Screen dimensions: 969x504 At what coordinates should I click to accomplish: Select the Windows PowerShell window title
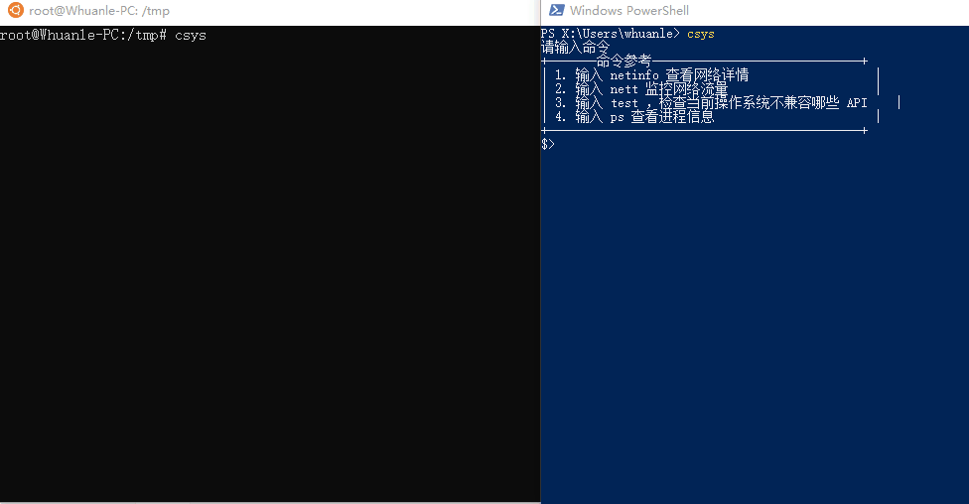629,11
